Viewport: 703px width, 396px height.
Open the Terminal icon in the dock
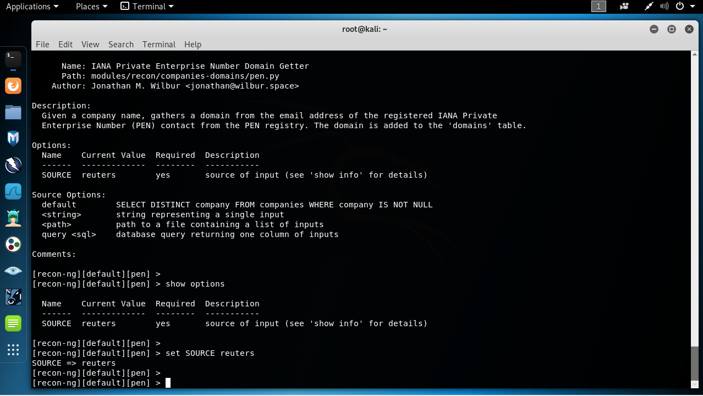(13, 59)
